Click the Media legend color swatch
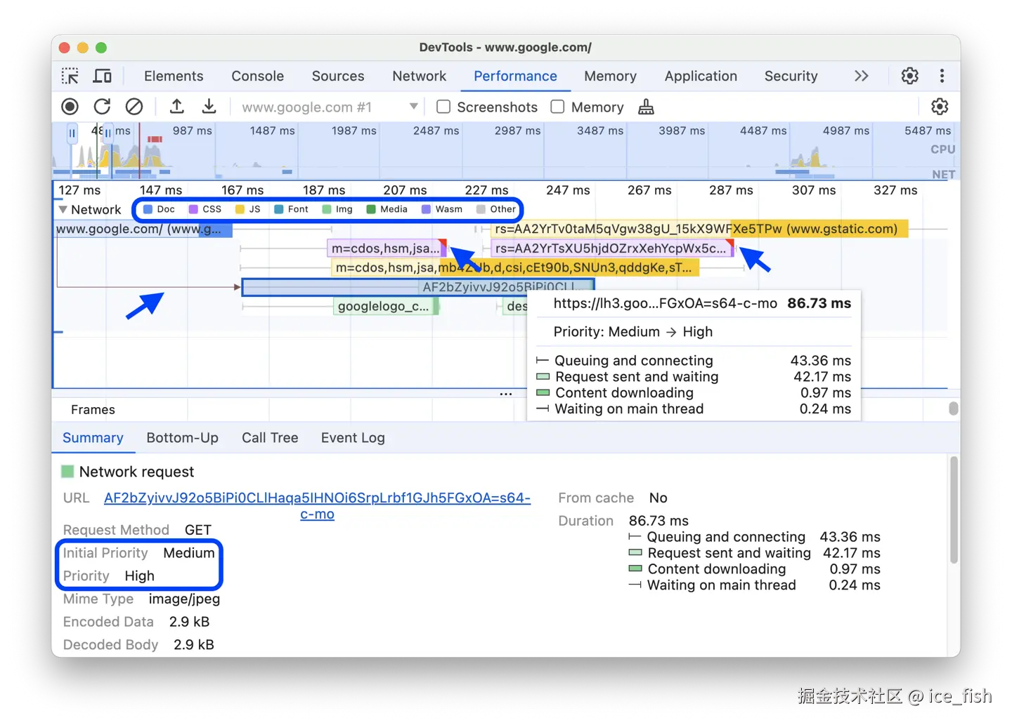1012x725 pixels. tap(371, 209)
